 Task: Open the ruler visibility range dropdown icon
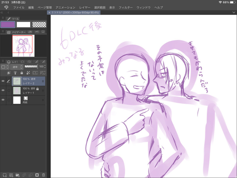tap(43, 73)
